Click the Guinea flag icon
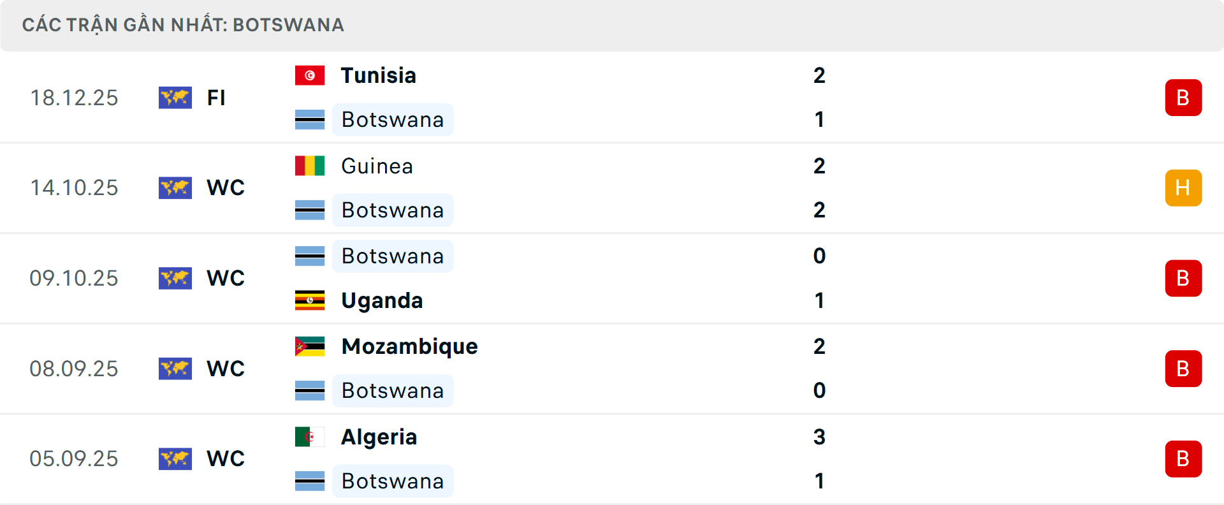 click(310, 166)
